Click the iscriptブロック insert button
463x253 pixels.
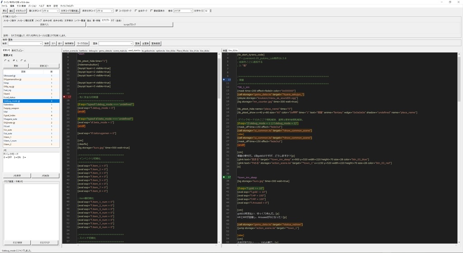coord(130,25)
